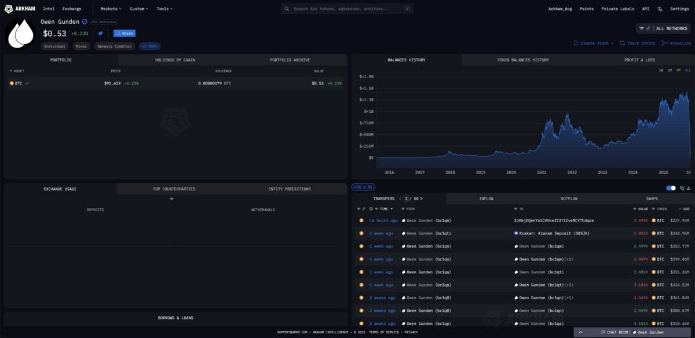
Task: Select the 3M chart time range
Action: [678, 70]
